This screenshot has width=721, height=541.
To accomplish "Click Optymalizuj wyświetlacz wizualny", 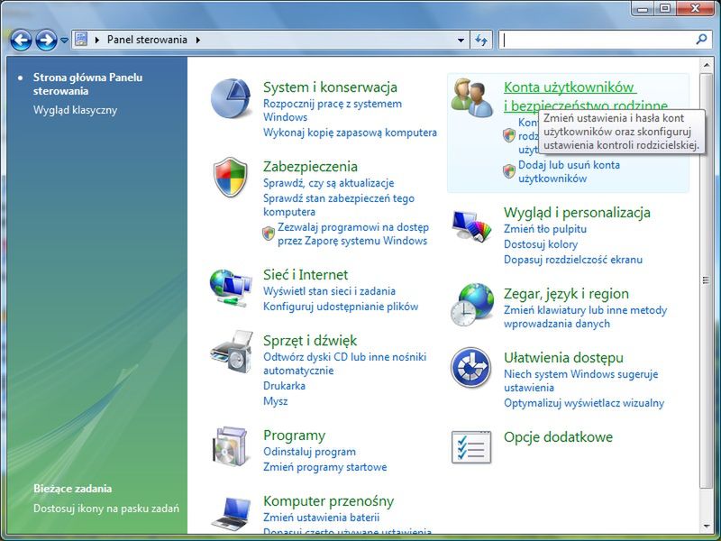I will point(584,403).
